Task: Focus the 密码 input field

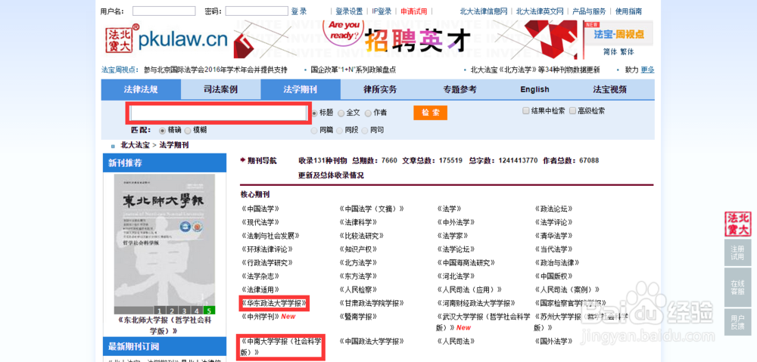Action: [x=257, y=11]
